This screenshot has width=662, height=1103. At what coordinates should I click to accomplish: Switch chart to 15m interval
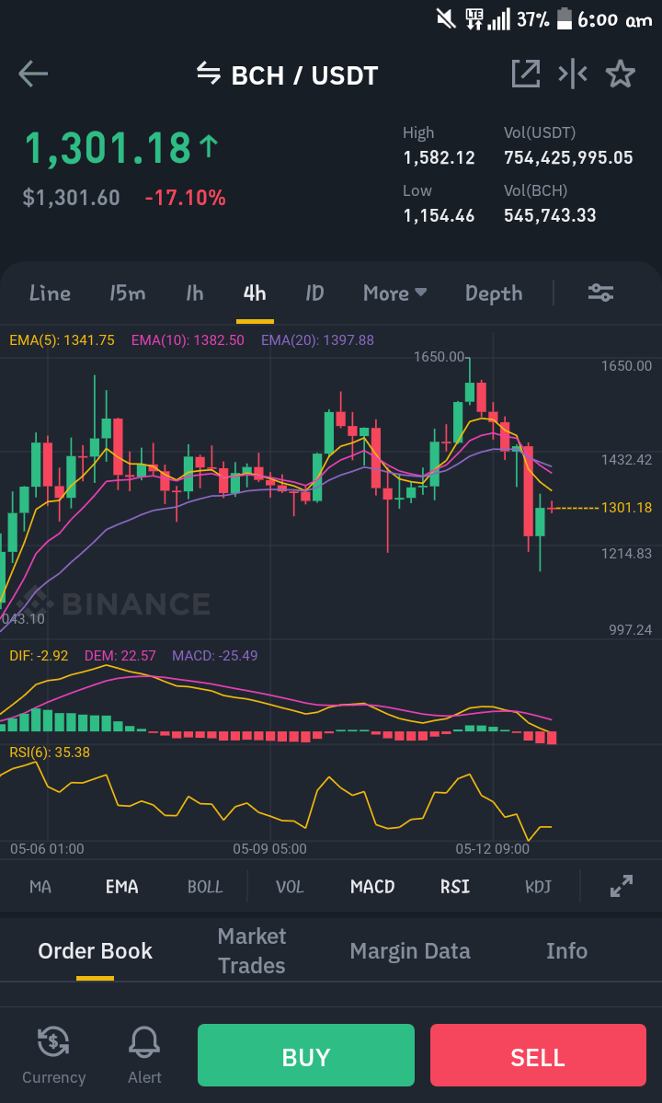click(x=127, y=293)
